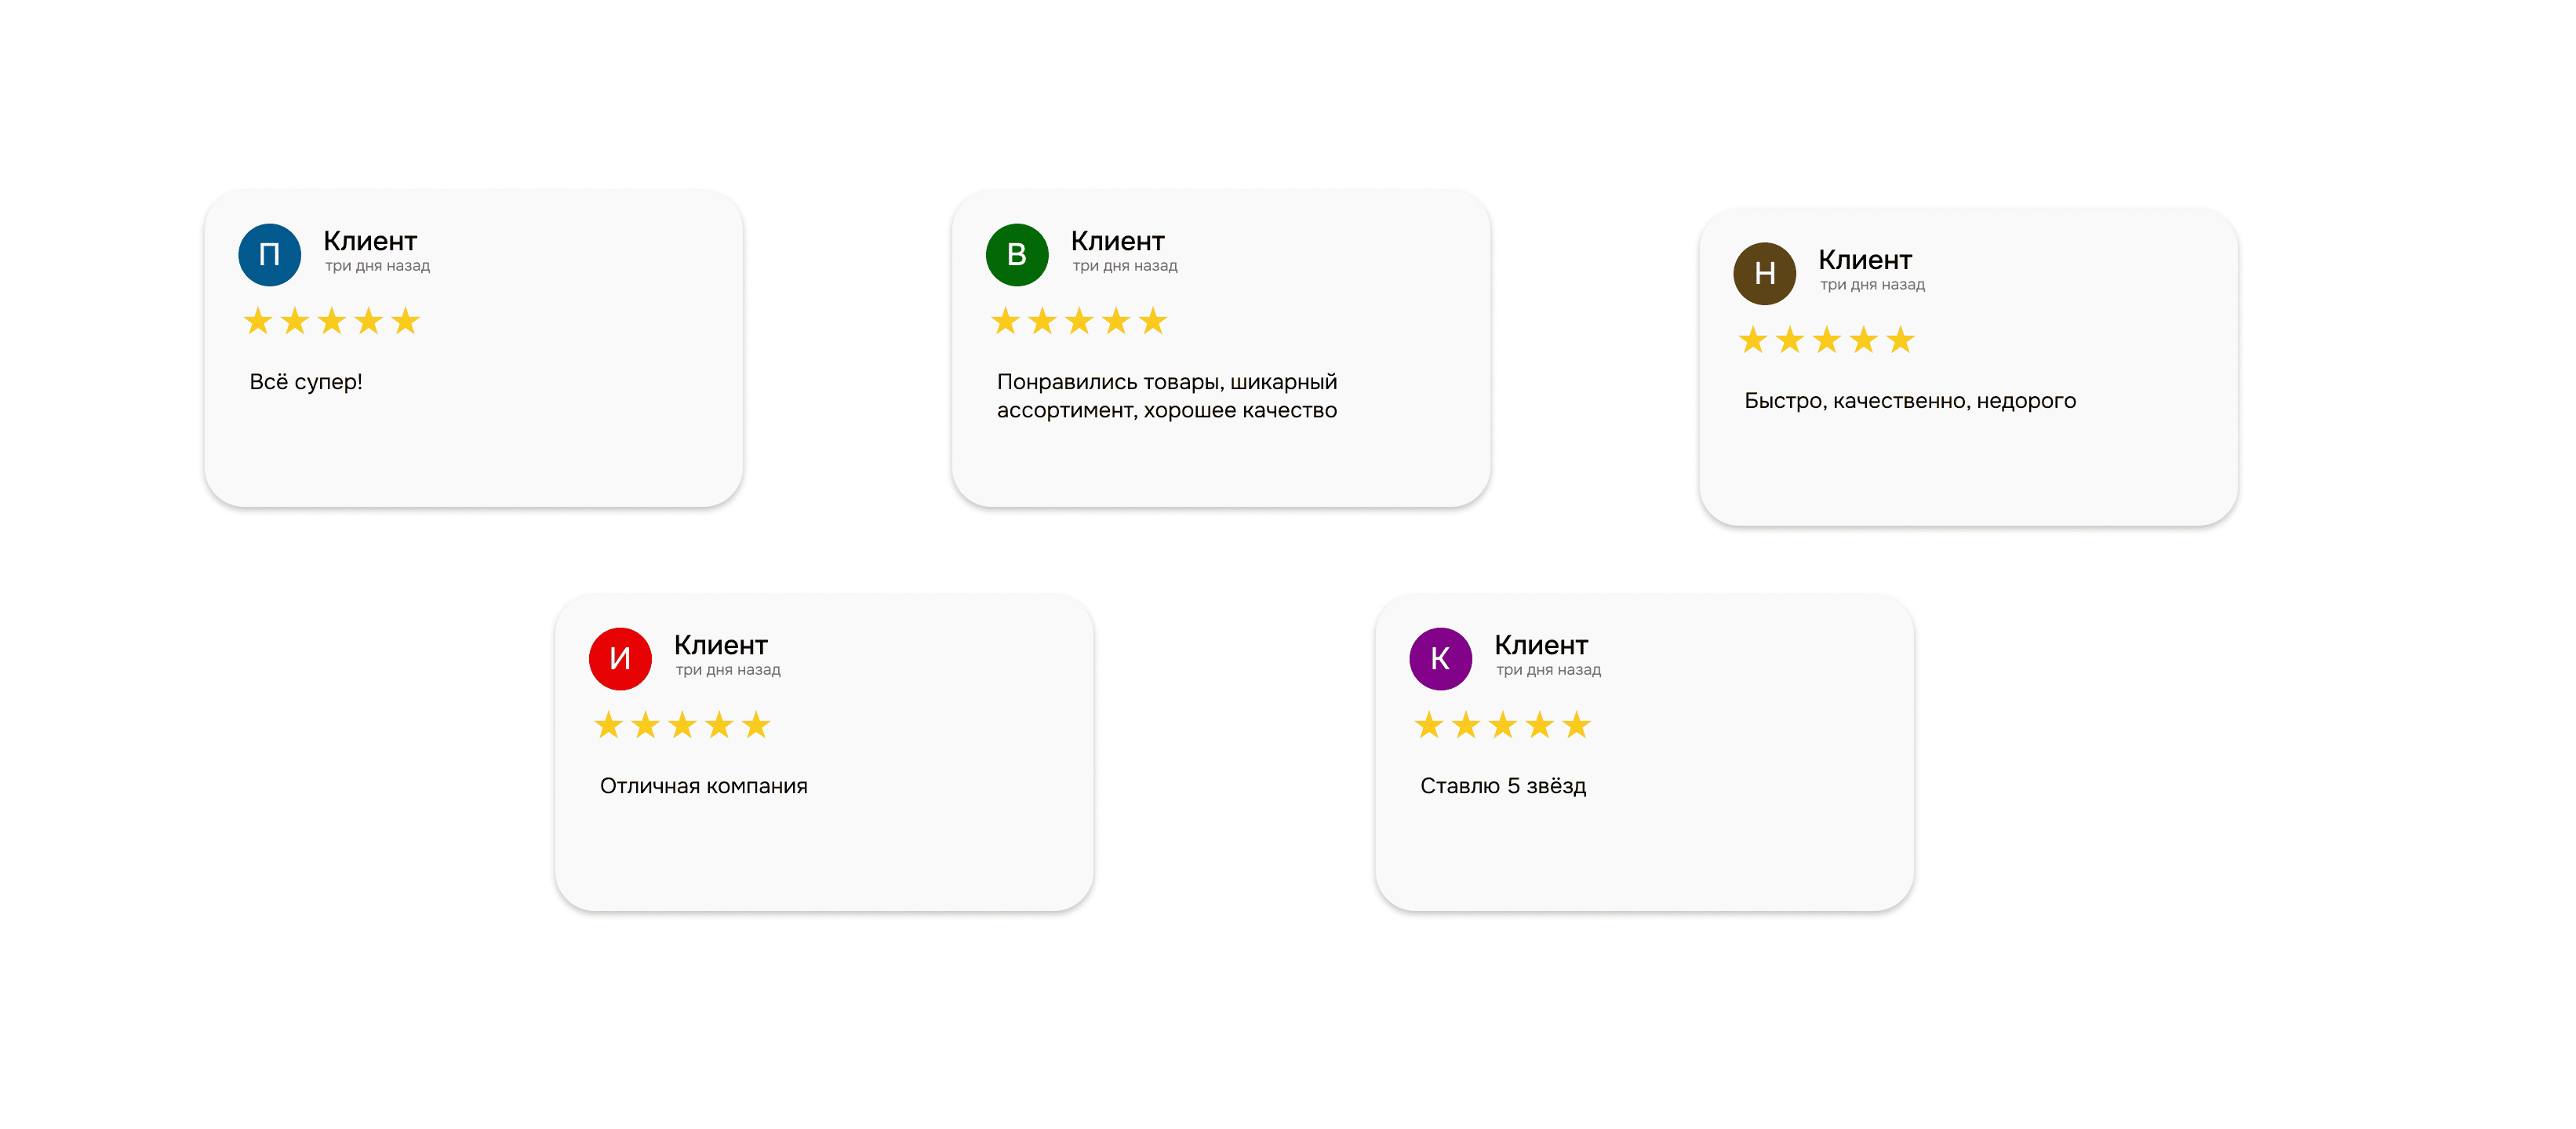Open the 'Отличная компания' review text
The height and width of the screenshot is (1129, 2576).
tap(704, 786)
